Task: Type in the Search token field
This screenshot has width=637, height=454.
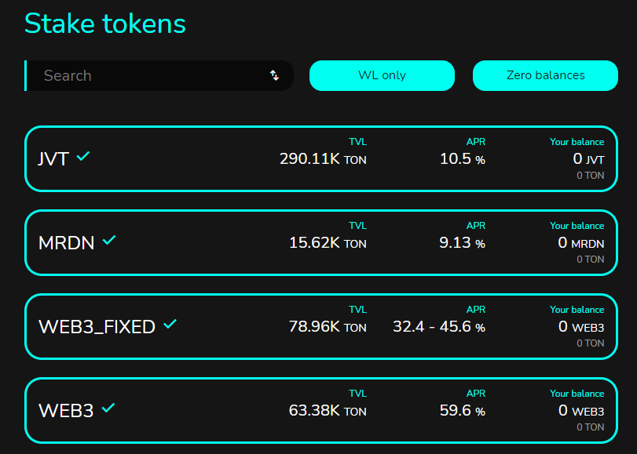Action: pos(149,75)
